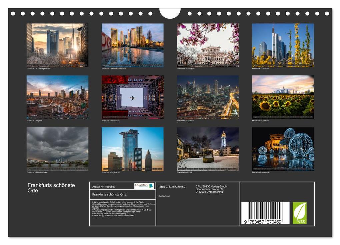The image size is (340, 245).
Task: Click 'ISBN 9783457370469' text
Action: (x=172, y=187)
